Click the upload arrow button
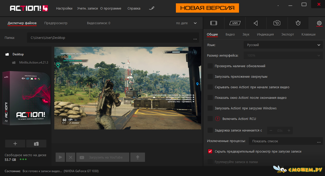 click(x=138, y=157)
